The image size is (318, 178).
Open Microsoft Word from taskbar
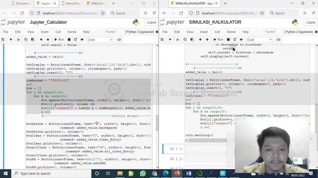(x=188, y=174)
